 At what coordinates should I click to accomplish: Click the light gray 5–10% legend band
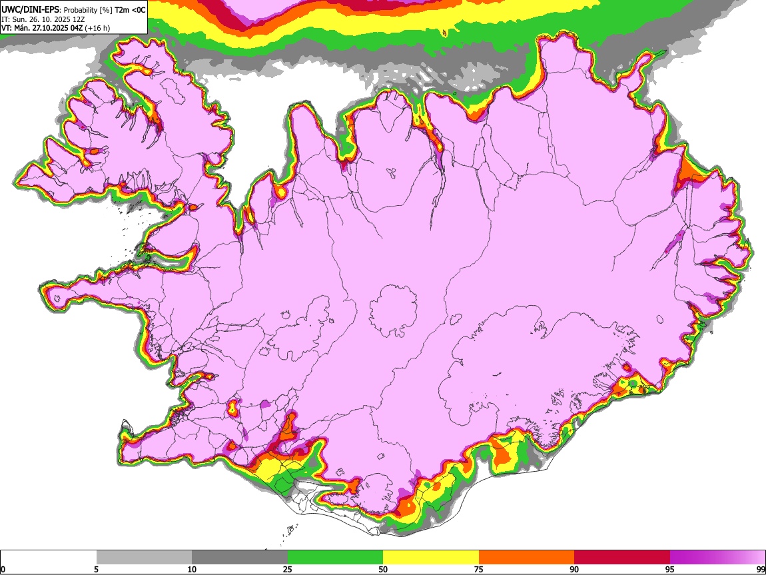coord(144,558)
